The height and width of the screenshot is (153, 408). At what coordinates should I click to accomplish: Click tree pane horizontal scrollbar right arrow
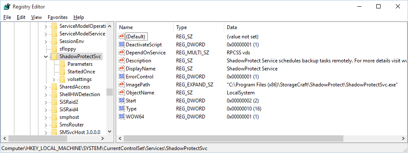tap(103, 138)
